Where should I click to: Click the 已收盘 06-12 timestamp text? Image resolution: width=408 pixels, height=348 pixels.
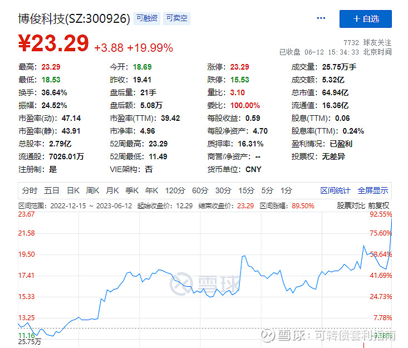(x=336, y=52)
